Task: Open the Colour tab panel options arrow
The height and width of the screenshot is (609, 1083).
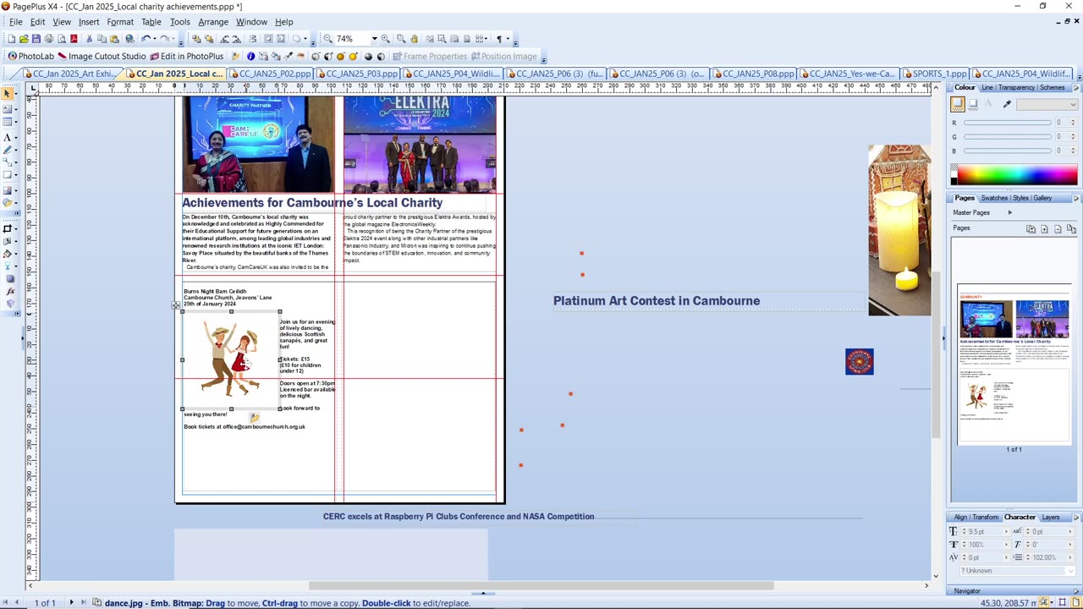Action: [1076, 88]
